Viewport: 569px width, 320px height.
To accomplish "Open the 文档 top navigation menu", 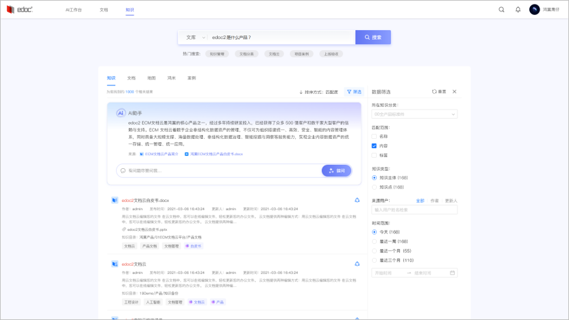I will click(x=104, y=10).
